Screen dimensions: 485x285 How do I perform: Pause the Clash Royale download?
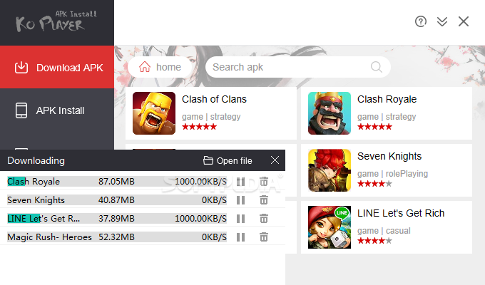[x=240, y=182]
